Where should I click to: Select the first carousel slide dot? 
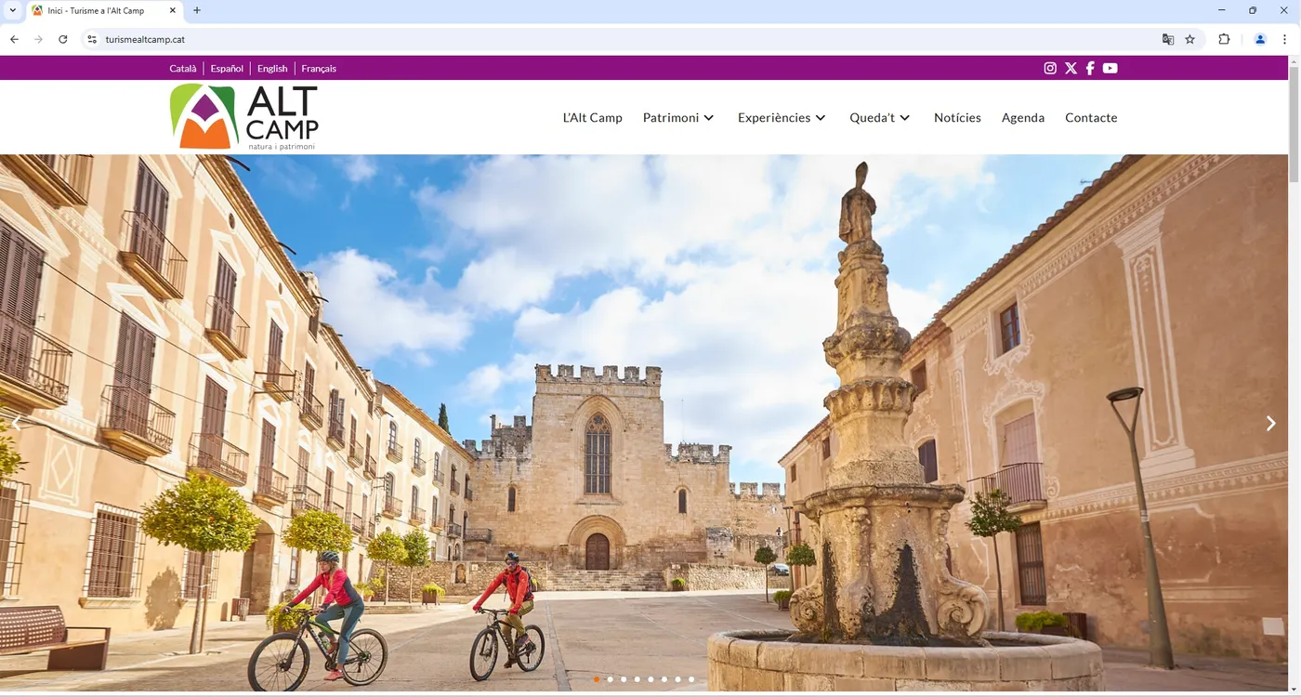tap(597, 679)
